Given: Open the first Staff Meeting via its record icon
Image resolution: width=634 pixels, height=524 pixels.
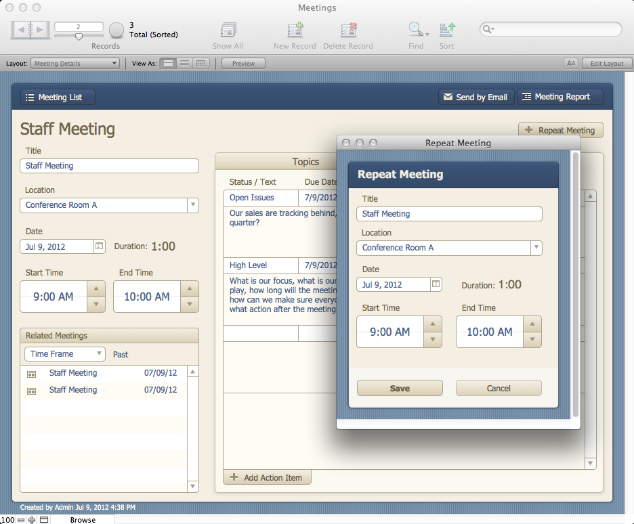Looking at the screenshot, I should pos(31,372).
